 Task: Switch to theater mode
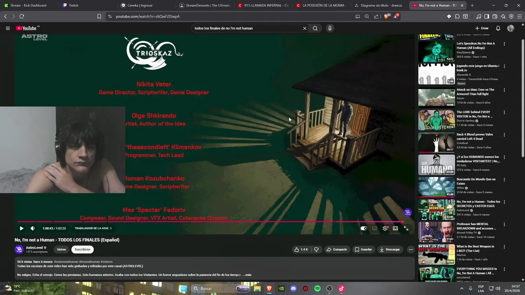pos(395,228)
